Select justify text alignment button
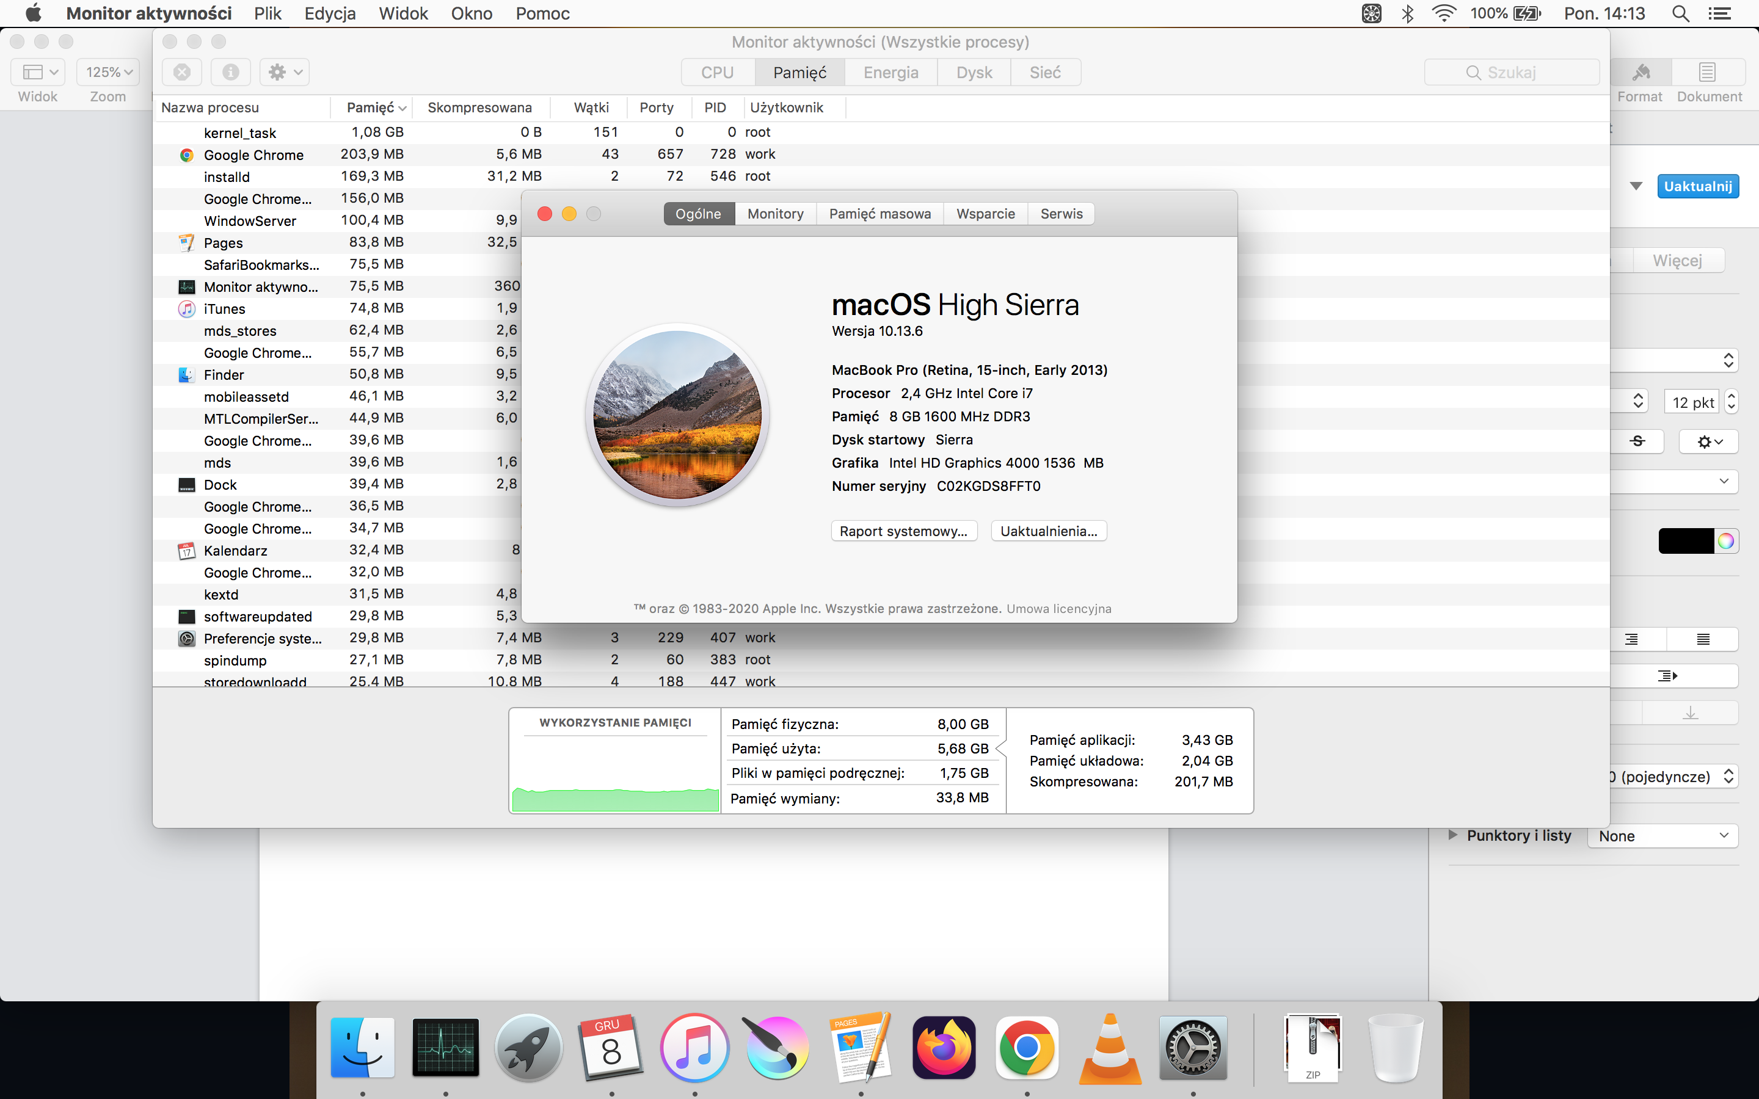This screenshot has width=1759, height=1099. (1703, 639)
